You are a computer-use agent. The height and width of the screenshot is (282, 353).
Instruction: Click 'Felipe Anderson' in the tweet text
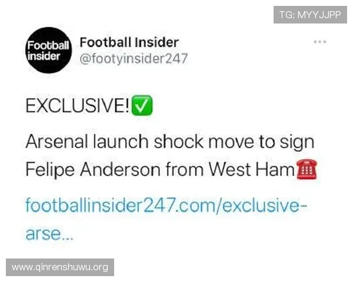click(93, 170)
